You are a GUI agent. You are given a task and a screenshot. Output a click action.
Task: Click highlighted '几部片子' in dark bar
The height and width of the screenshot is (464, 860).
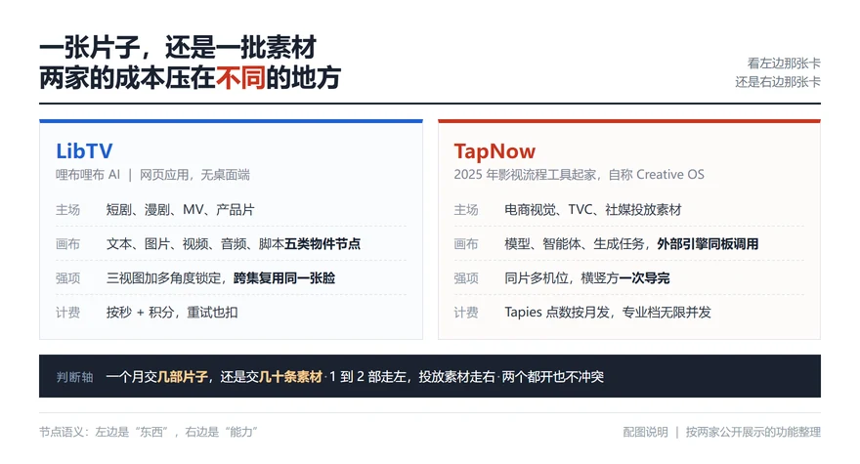click(x=183, y=377)
